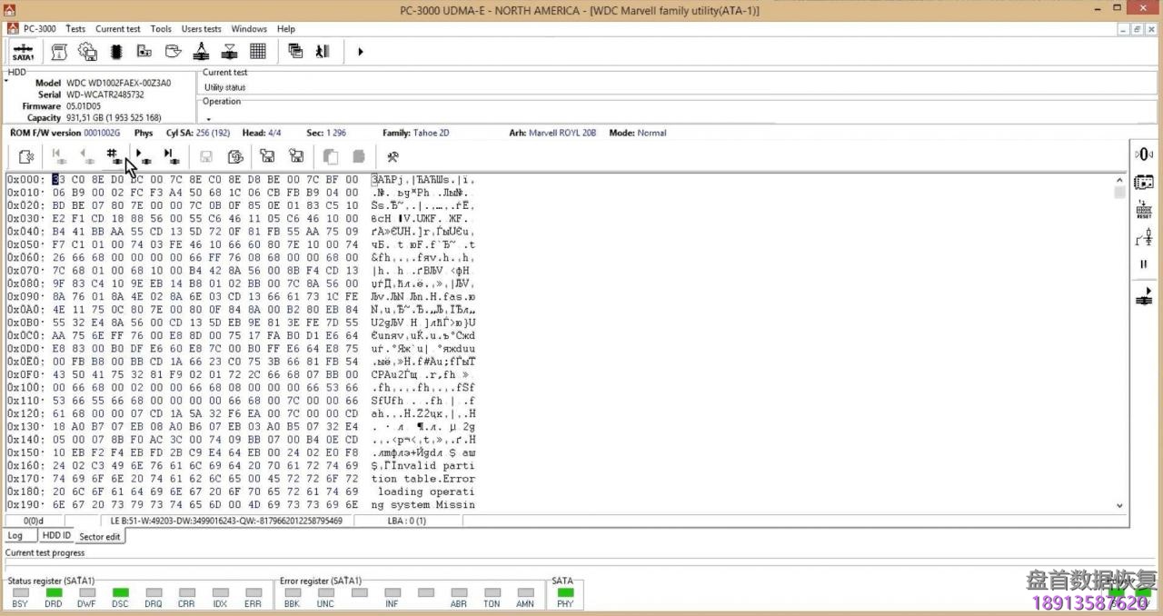Click the RESET icon in right sidebar
1163x616 pixels.
(x=1144, y=211)
